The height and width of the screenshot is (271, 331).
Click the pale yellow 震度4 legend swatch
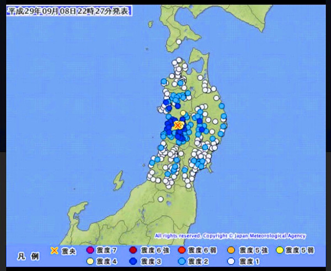click(90, 261)
